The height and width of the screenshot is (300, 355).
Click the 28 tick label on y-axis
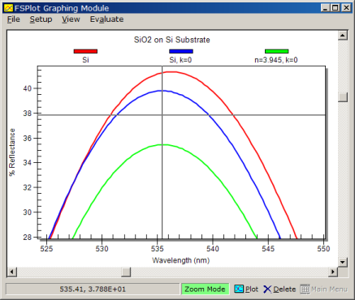coord(28,238)
